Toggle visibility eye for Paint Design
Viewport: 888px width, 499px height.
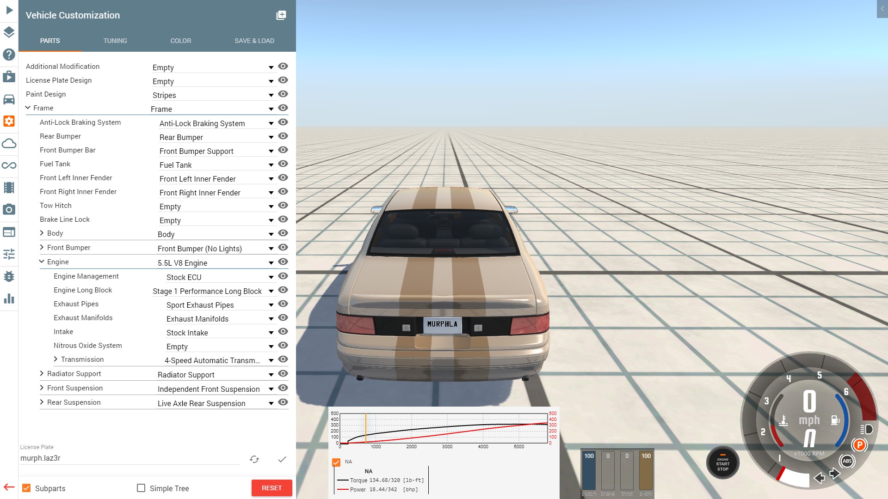coord(283,94)
